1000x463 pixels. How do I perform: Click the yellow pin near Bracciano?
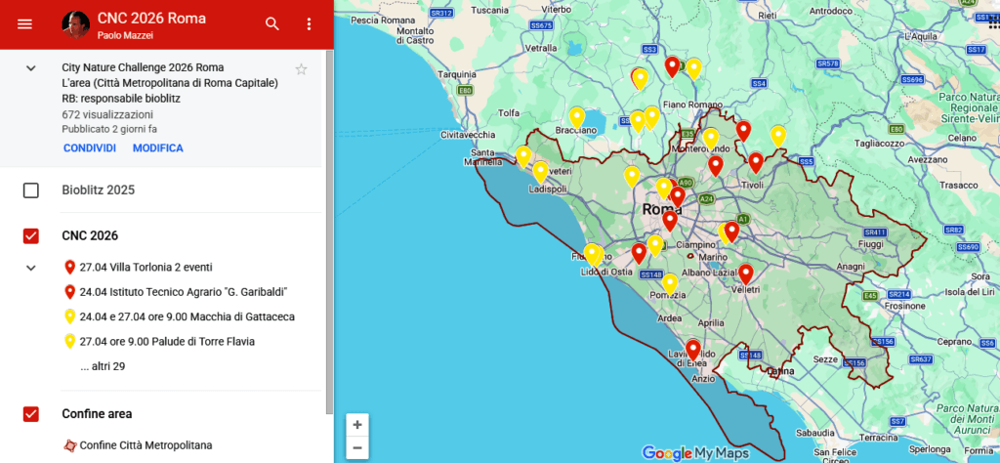click(x=577, y=116)
